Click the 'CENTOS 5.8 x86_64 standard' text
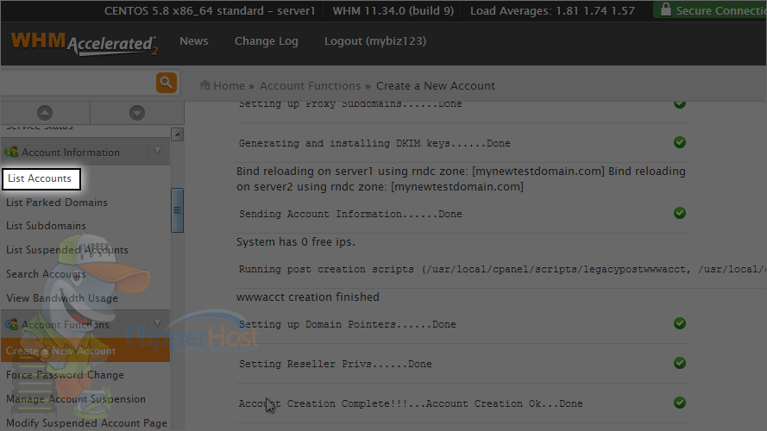 [x=210, y=10]
